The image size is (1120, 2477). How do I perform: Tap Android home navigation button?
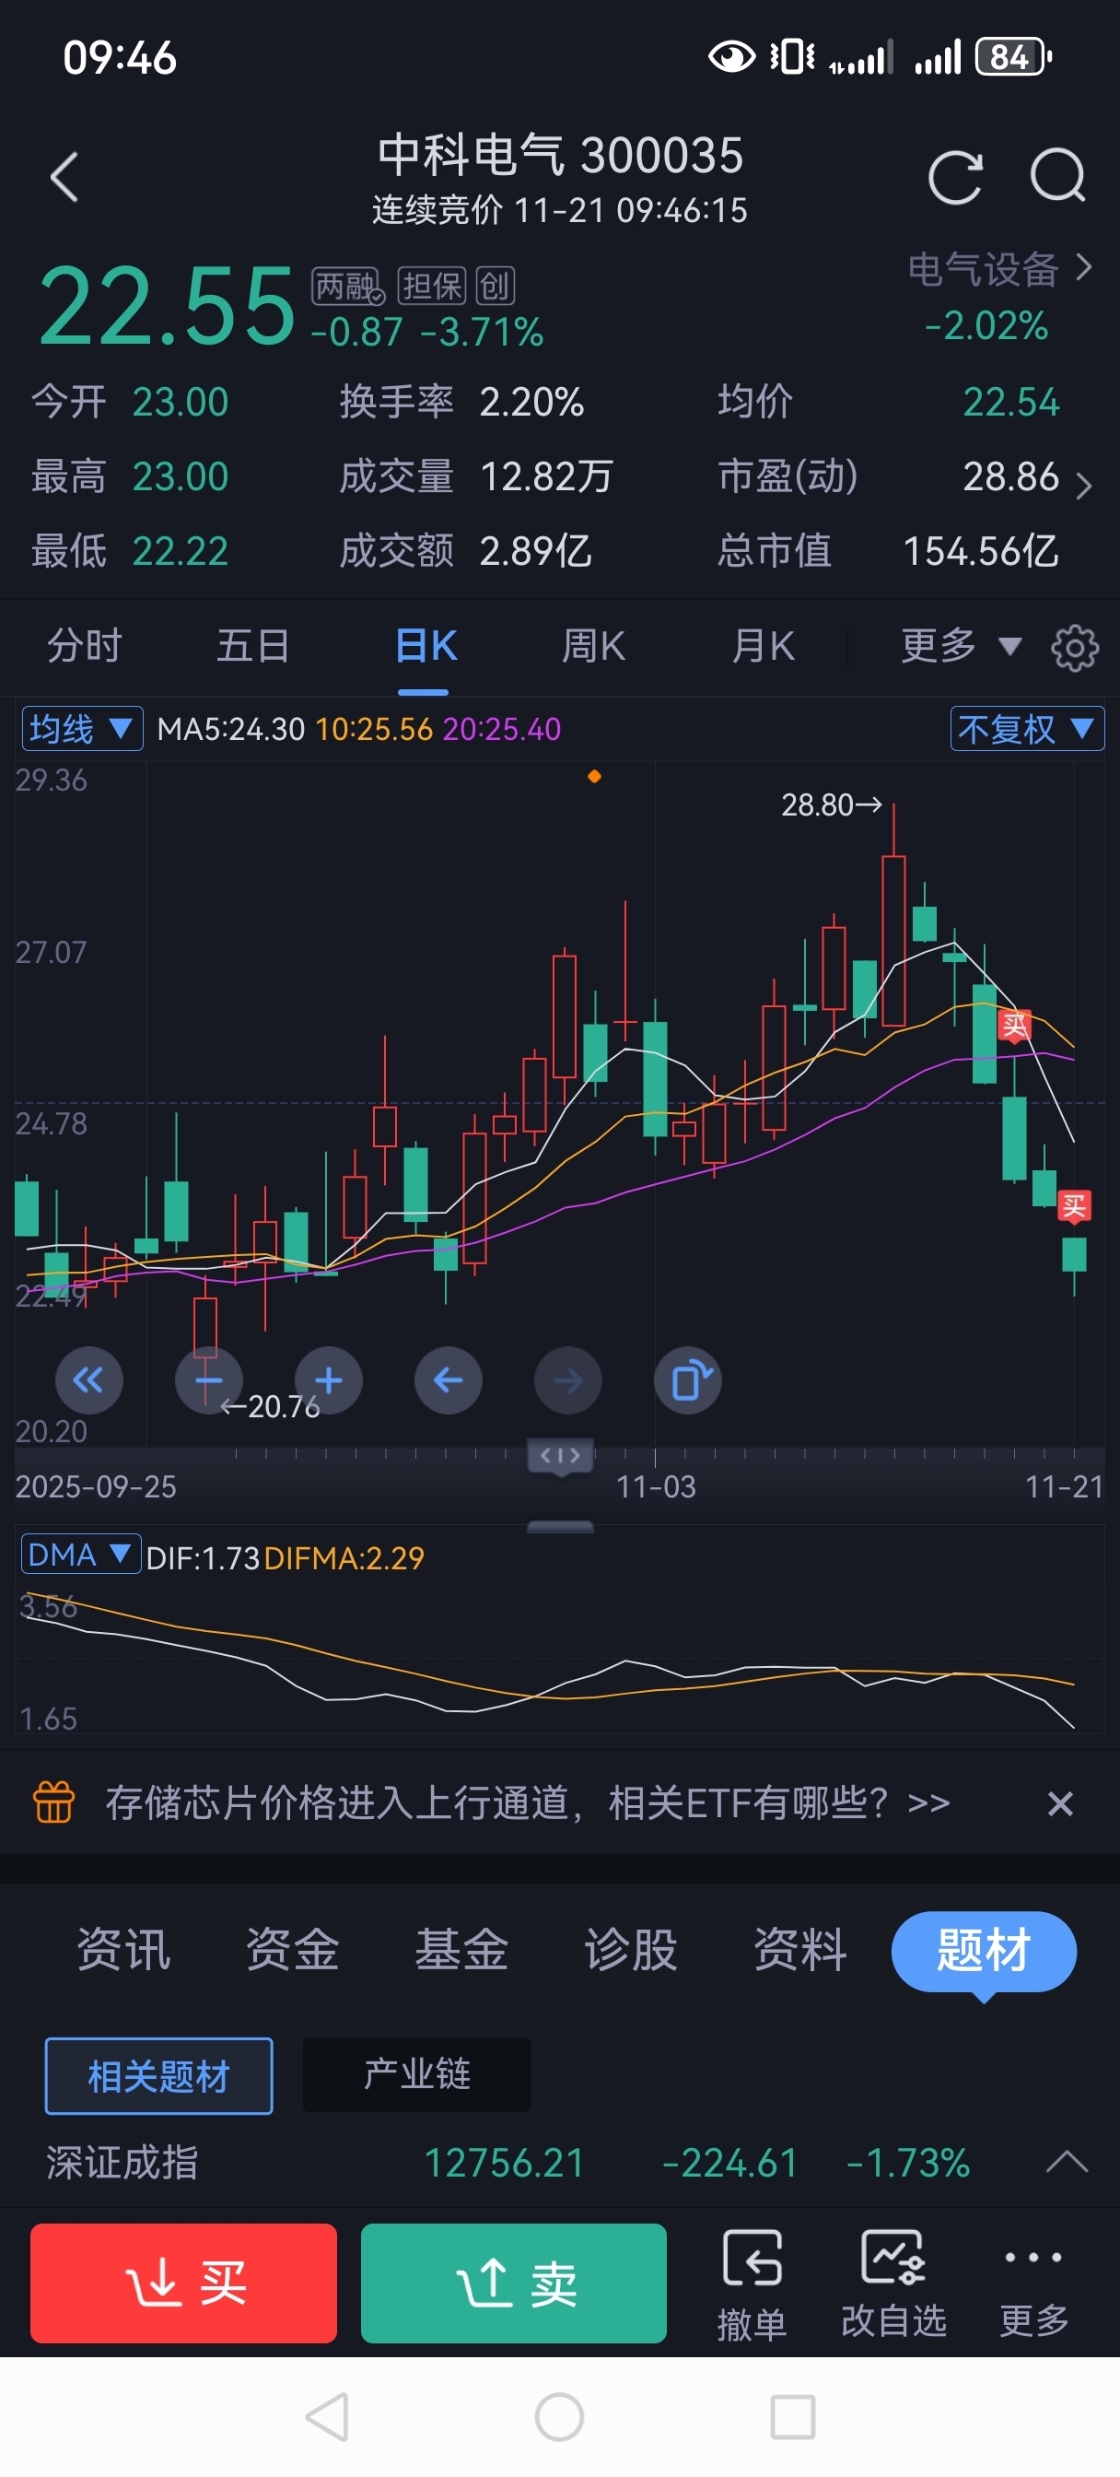pyautogui.click(x=559, y=2416)
